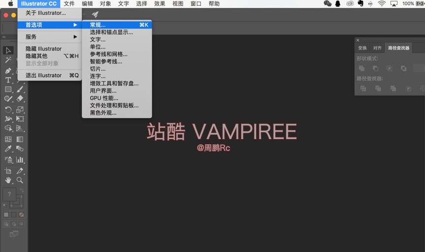Toggle Draw Normal mode
This screenshot has height=252, width=425.
6,224
